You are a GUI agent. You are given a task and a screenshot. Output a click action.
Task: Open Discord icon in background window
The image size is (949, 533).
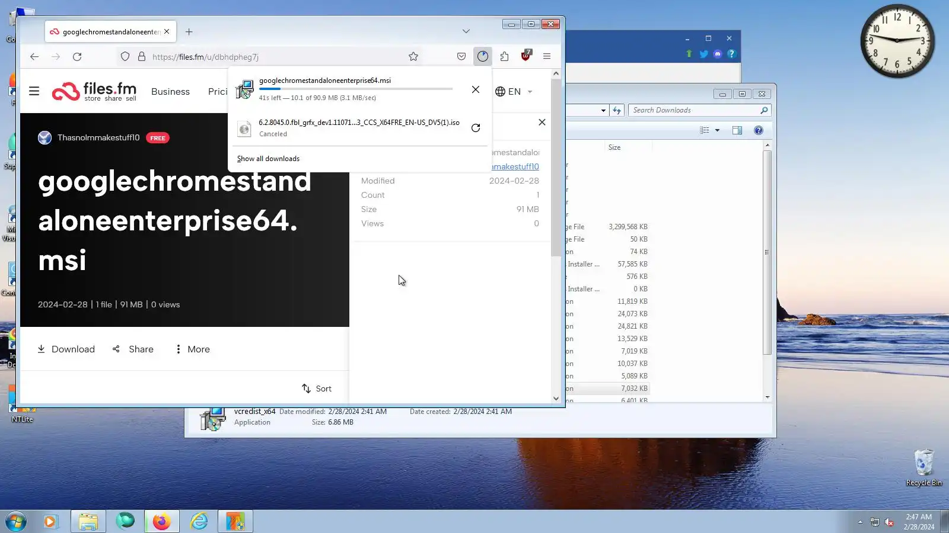coord(718,54)
